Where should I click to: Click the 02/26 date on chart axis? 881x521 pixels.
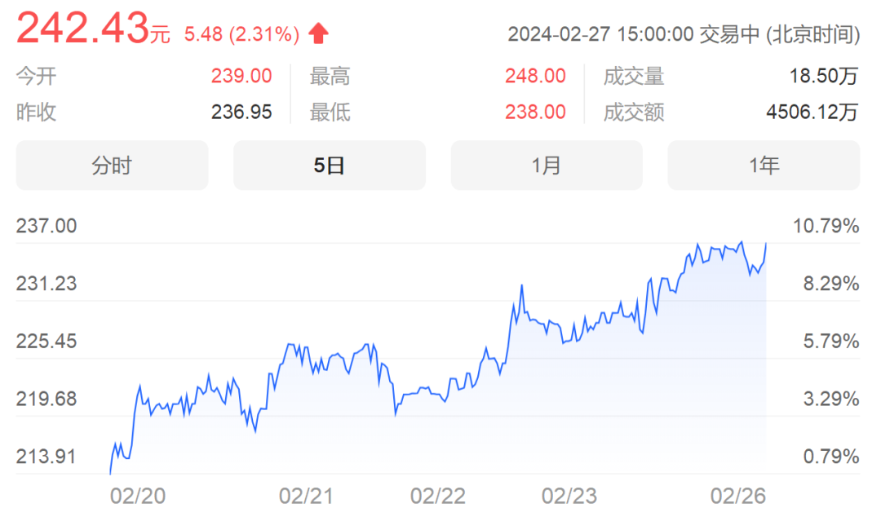pyautogui.click(x=738, y=496)
